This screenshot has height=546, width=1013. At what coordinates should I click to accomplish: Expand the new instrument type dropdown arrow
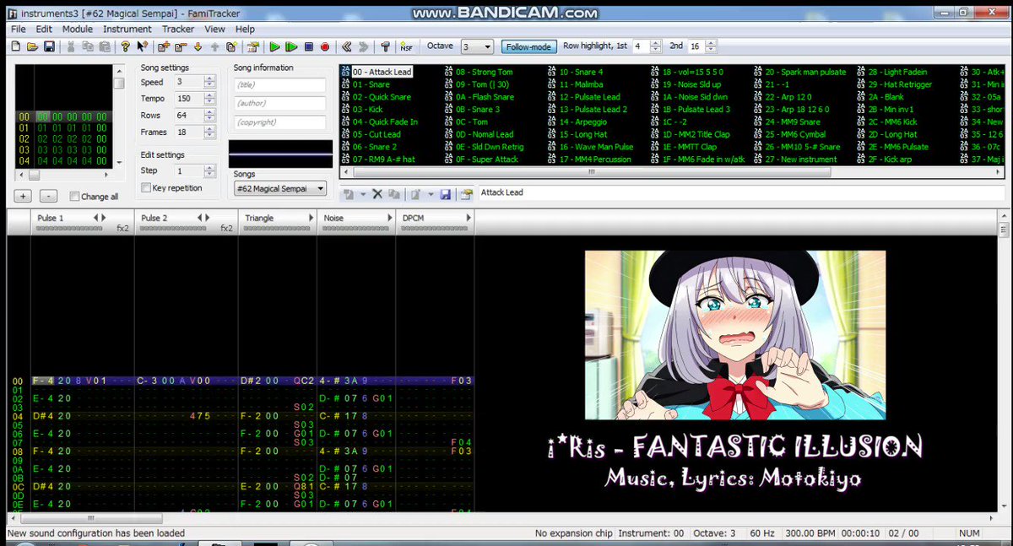pyautogui.click(x=363, y=194)
